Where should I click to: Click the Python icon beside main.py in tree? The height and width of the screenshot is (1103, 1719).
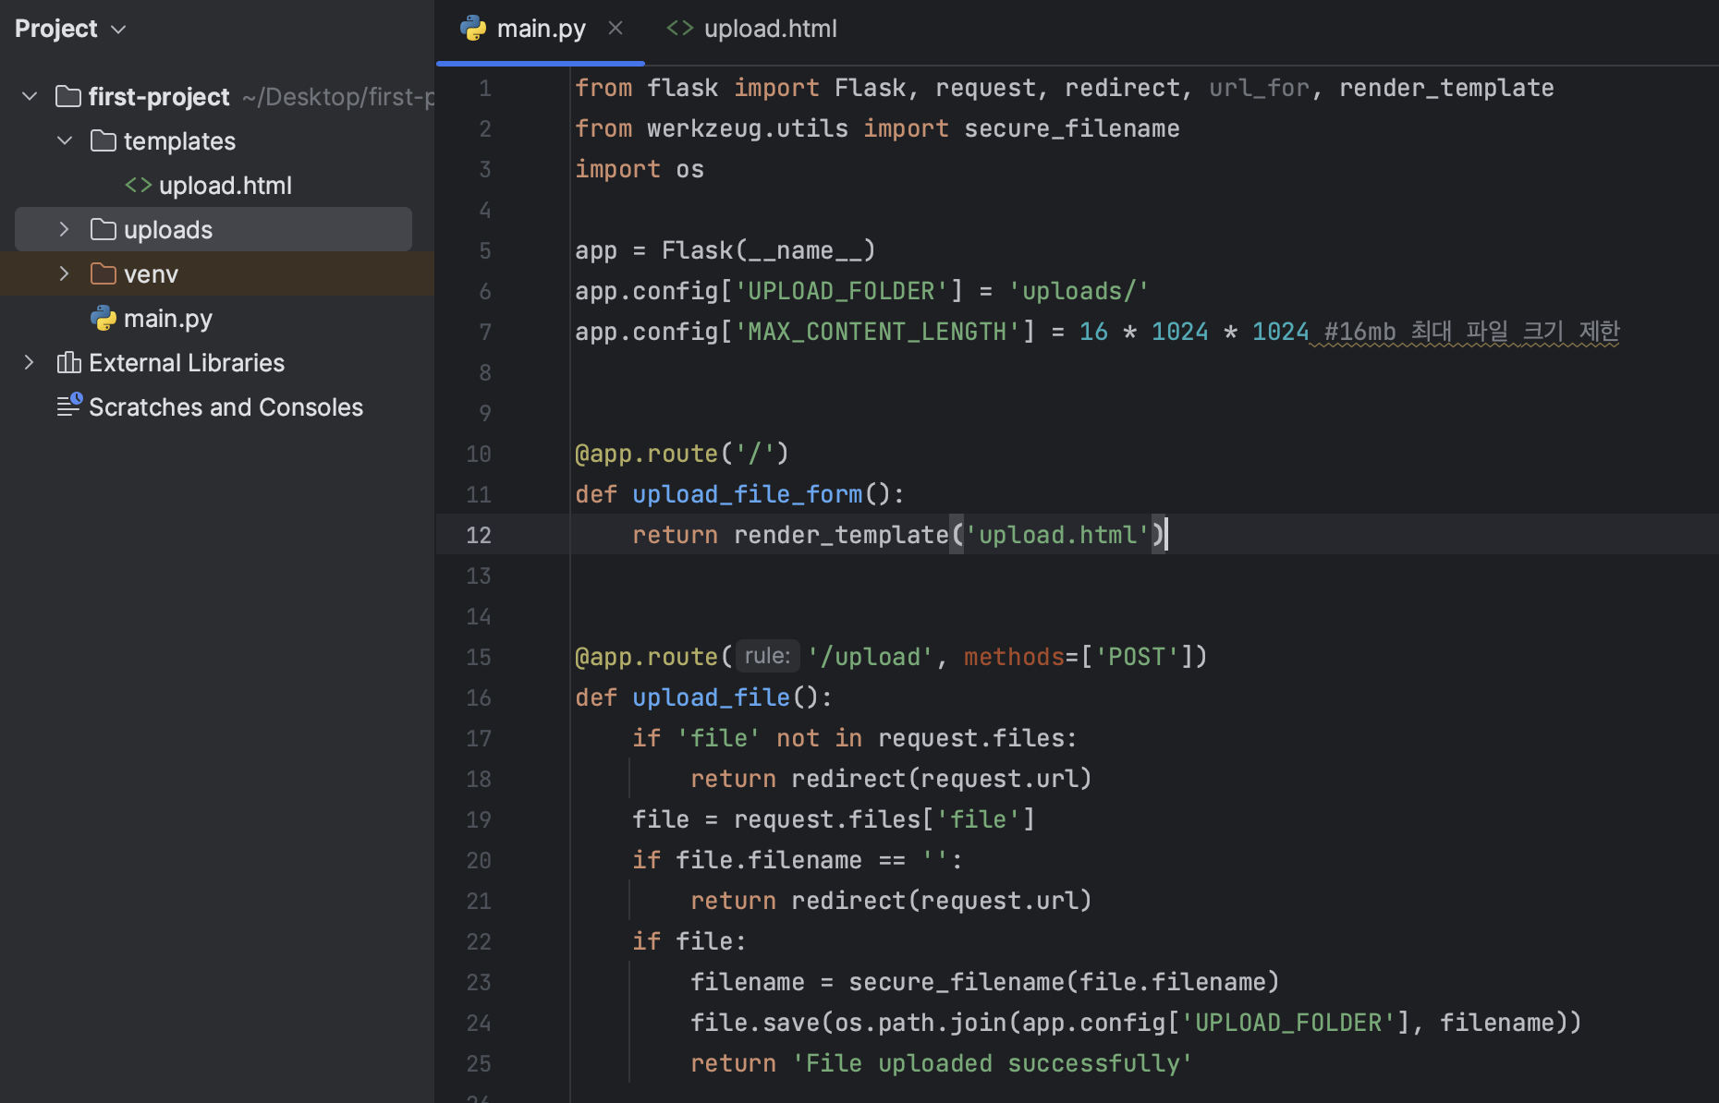[x=104, y=318]
